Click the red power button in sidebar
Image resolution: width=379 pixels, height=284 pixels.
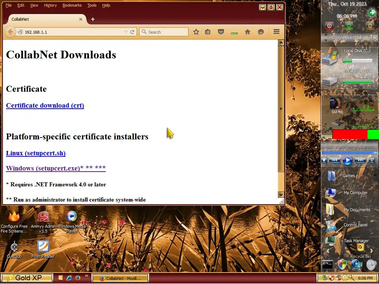coord(329,26)
